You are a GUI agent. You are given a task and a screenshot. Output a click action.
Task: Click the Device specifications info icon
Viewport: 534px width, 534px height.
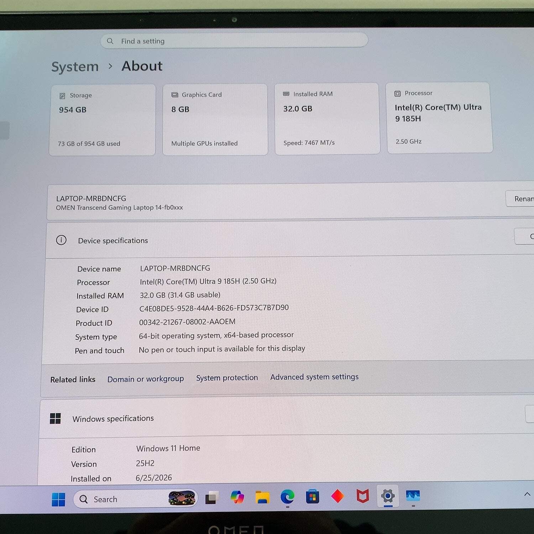point(61,240)
